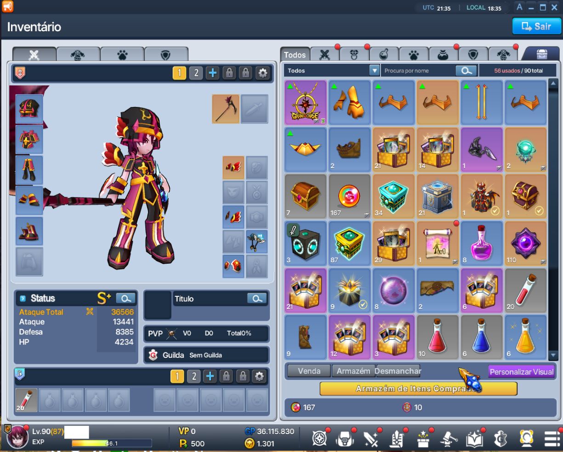Open the armor equipment tab on left panel
The image size is (563, 452).
pos(78,55)
